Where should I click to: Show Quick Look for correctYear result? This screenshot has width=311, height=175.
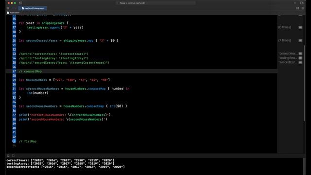click(x=300, y=53)
